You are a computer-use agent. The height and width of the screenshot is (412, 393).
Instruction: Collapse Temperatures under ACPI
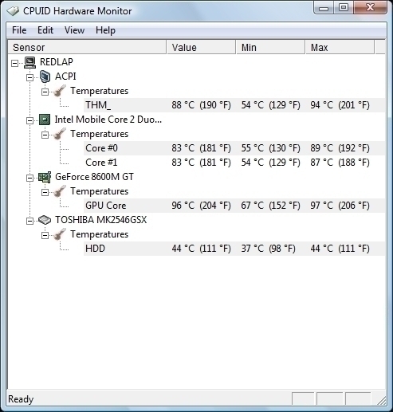coord(45,92)
